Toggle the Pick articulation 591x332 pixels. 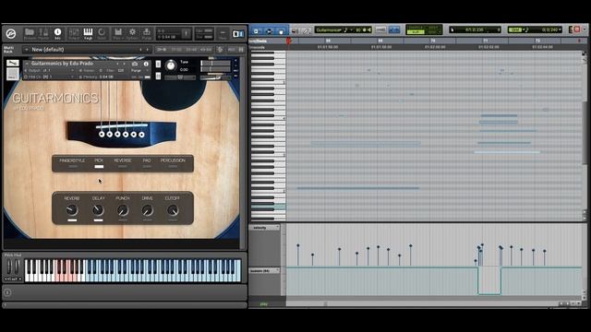(99, 166)
